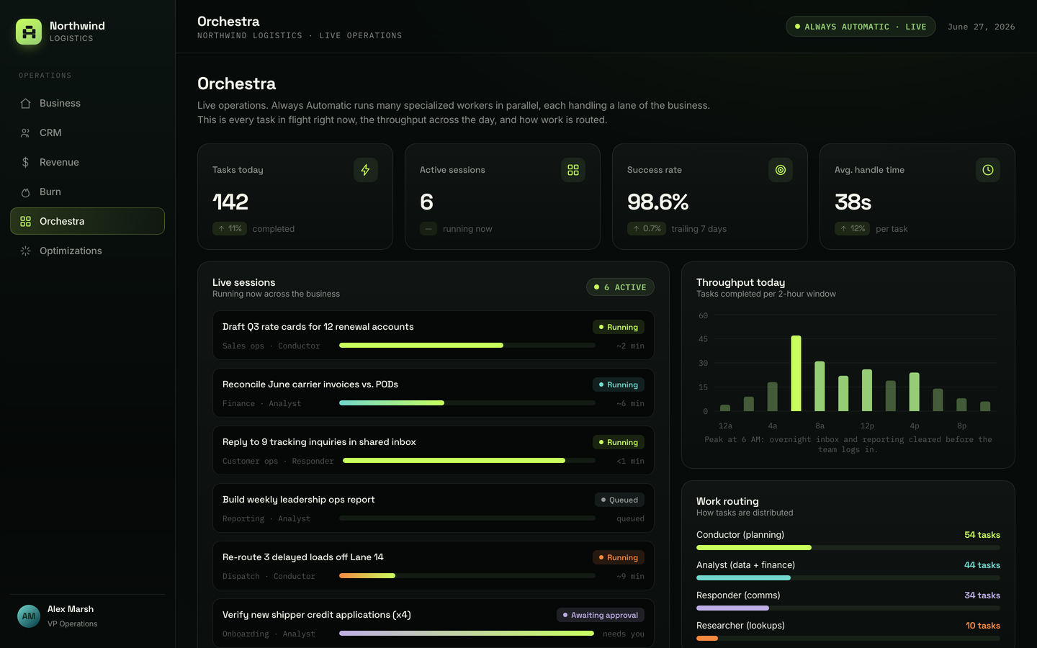1037x648 pixels.
Task: Open Re-route 3 delayed loads off Lane 14
Action: tap(434, 566)
